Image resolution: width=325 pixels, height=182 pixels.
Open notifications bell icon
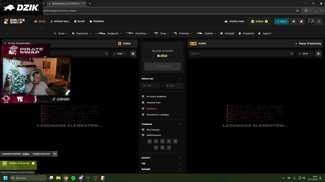(301, 21)
